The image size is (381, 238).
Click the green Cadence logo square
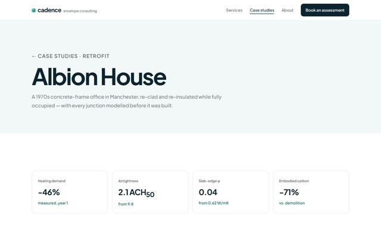pyautogui.click(x=33, y=10)
